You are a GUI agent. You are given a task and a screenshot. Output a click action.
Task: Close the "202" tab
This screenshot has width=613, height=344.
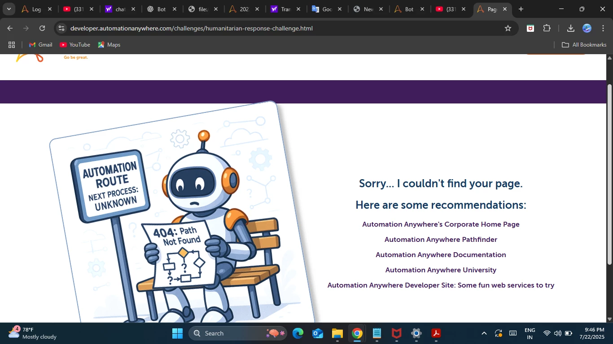[257, 9]
